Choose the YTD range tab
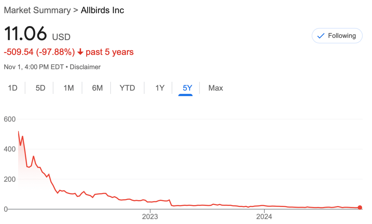Image resolution: width=372 pixels, height=224 pixels. (127, 88)
